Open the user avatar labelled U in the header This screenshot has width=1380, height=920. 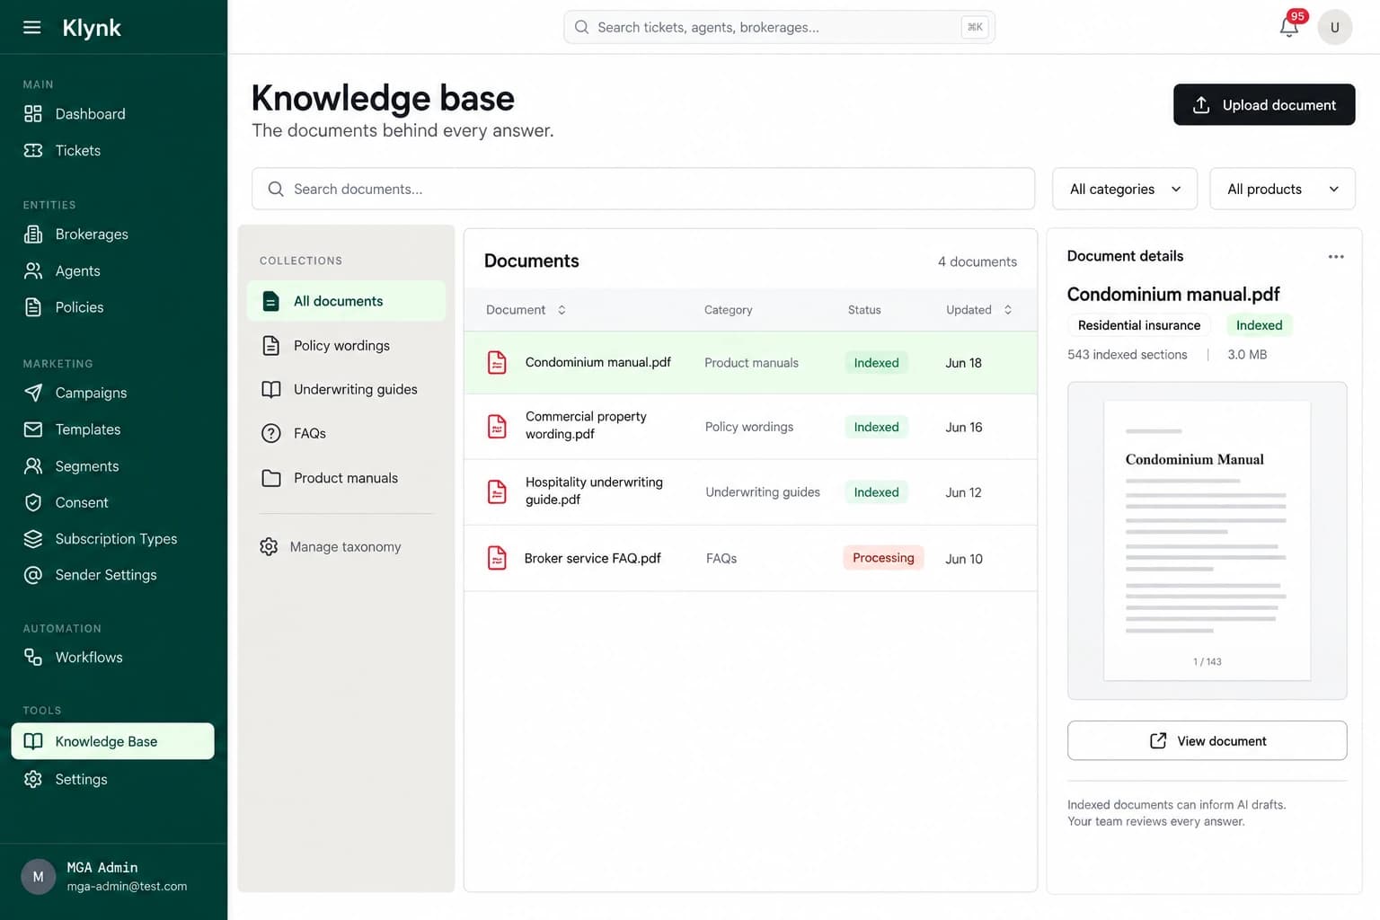(x=1334, y=27)
